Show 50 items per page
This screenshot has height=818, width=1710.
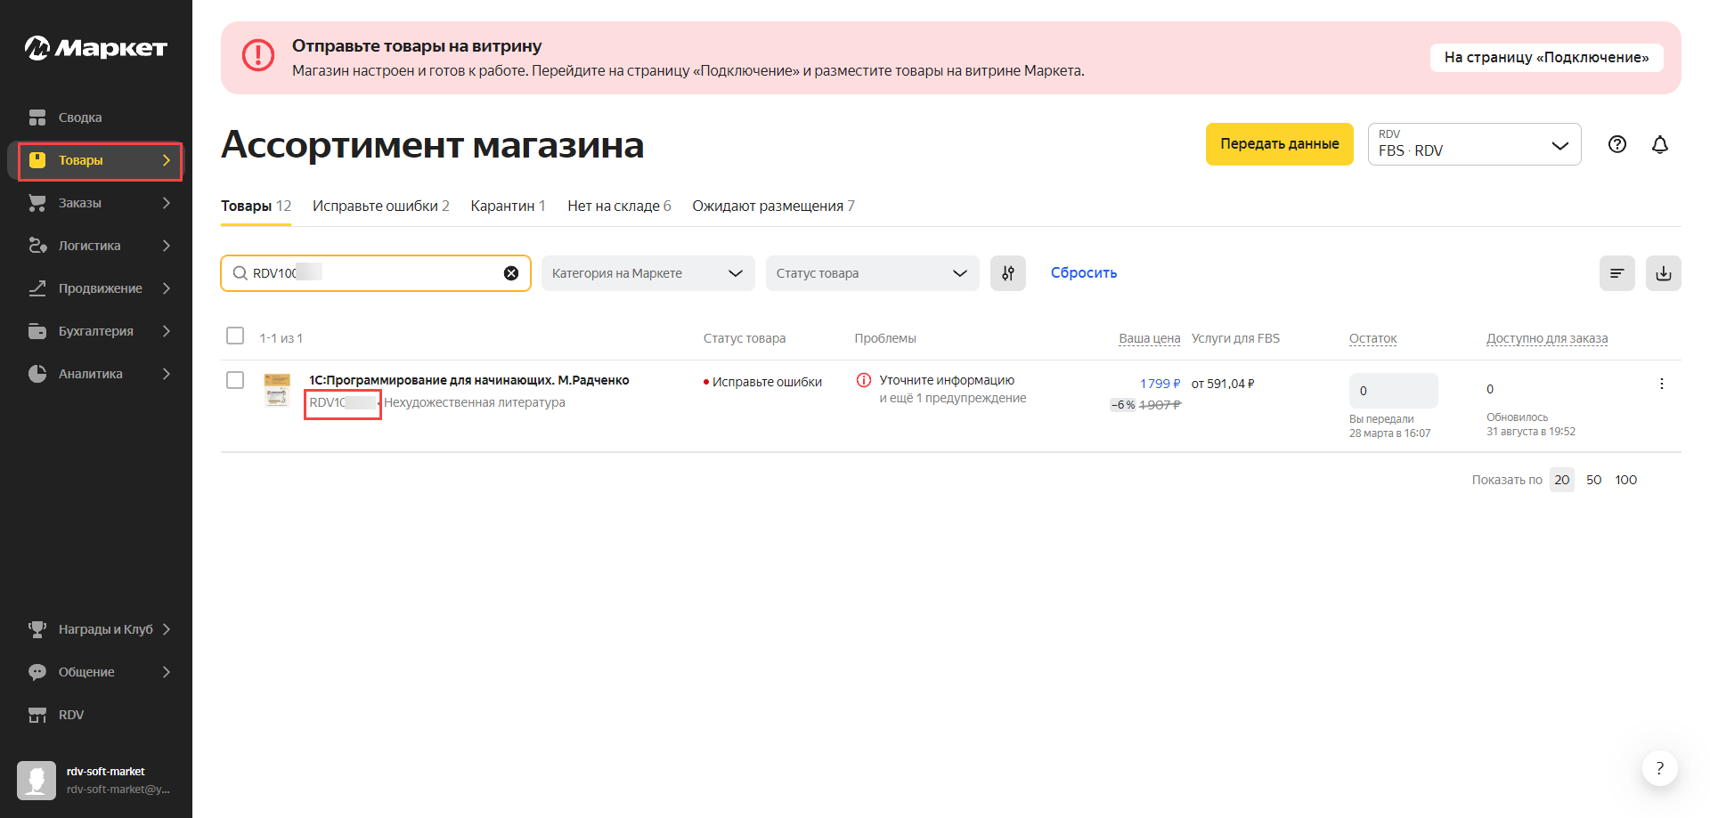coord(1594,480)
